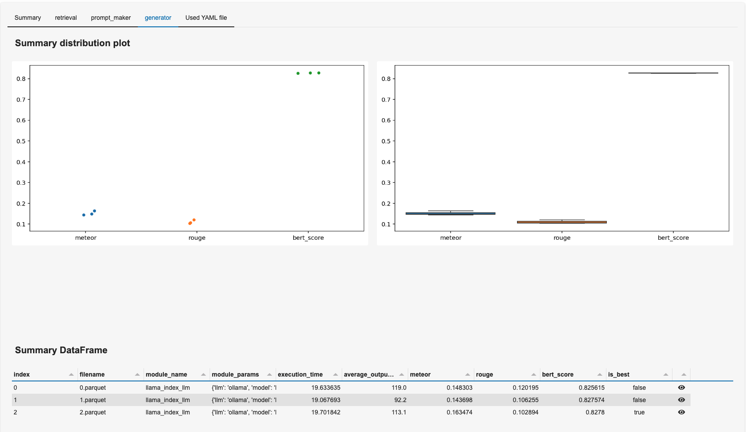Sort by meteor column arrow

pyautogui.click(x=468, y=374)
